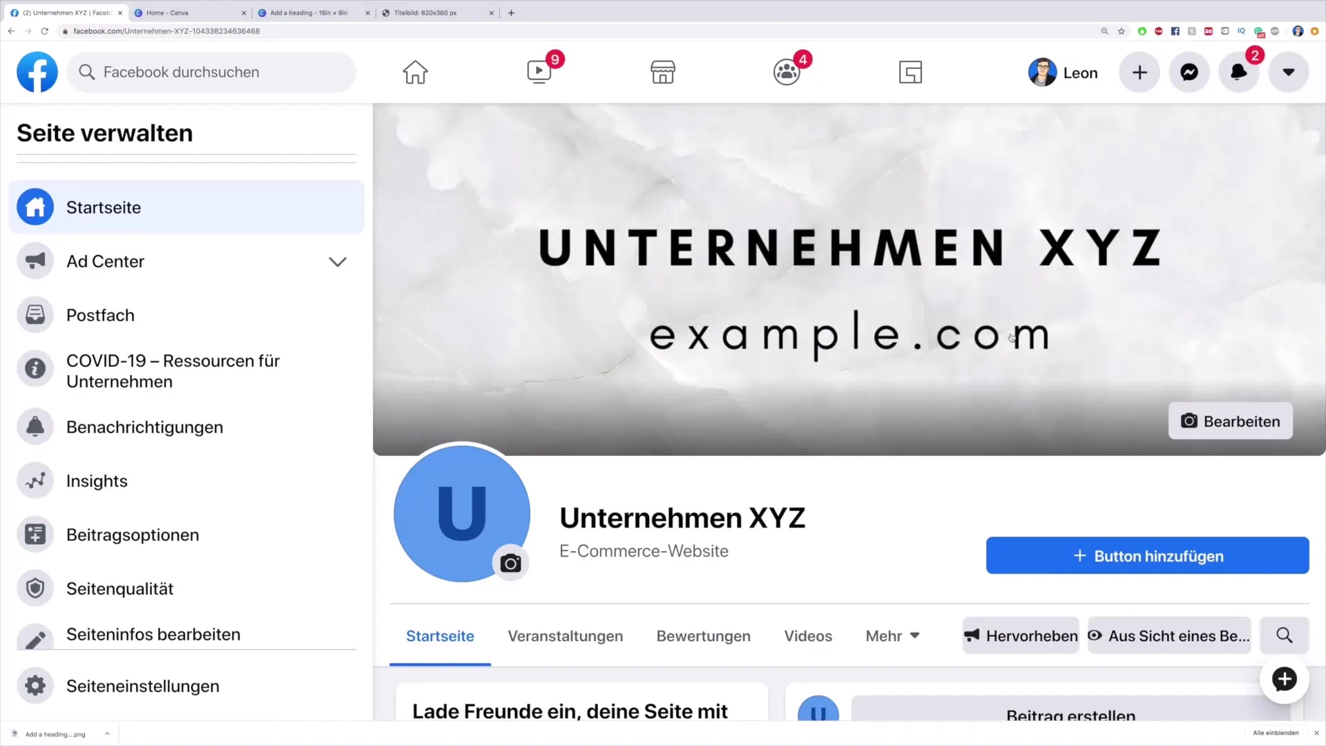The width and height of the screenshot is (1326, 746).
Task: Open the Reels/Videos icon tab
Action: point(538,72)
